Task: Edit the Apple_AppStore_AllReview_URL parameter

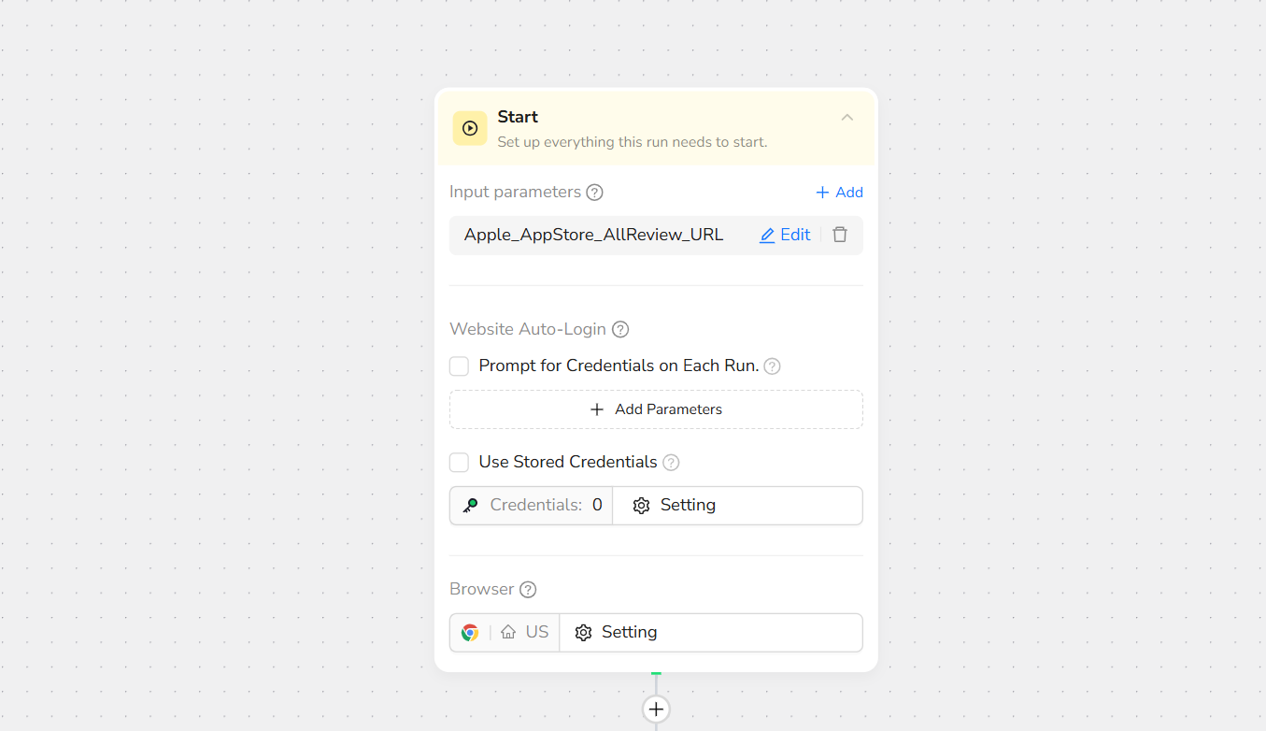Action: coord(785,236)
